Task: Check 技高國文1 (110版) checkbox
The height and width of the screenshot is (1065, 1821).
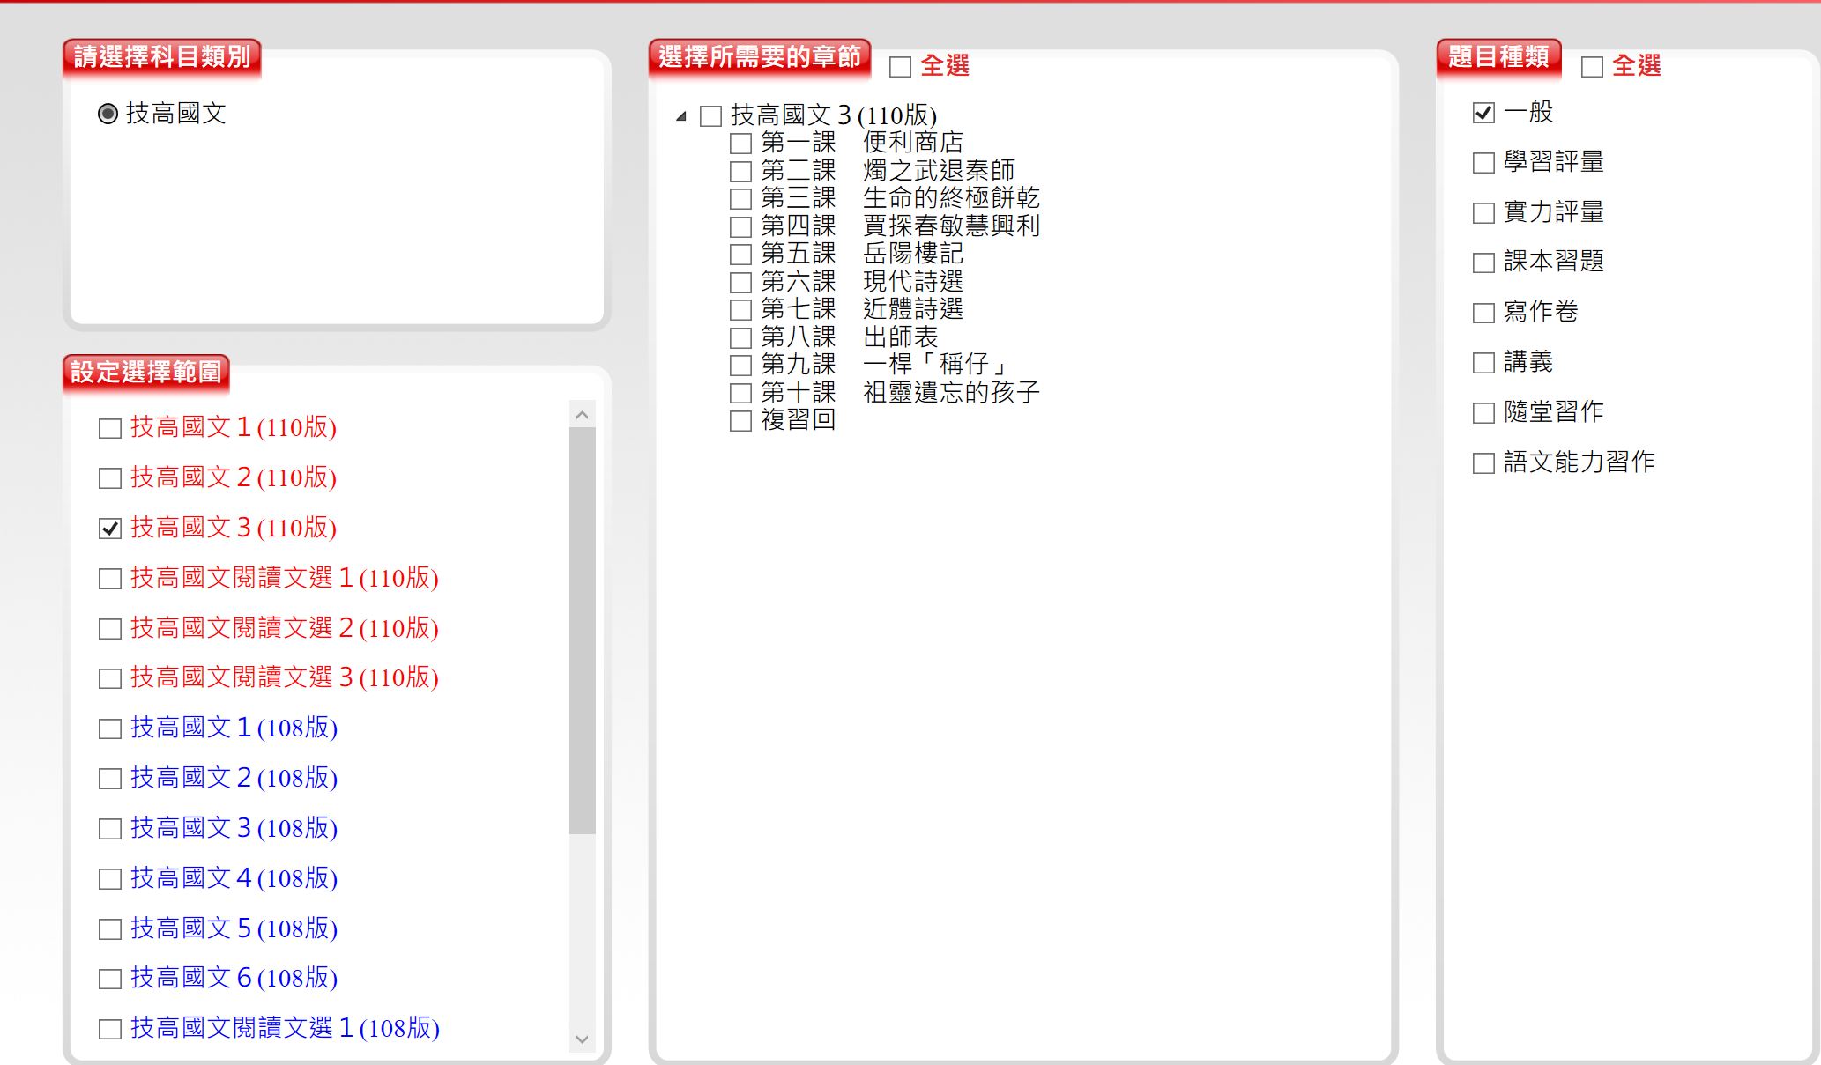Action: click(110, 429)
